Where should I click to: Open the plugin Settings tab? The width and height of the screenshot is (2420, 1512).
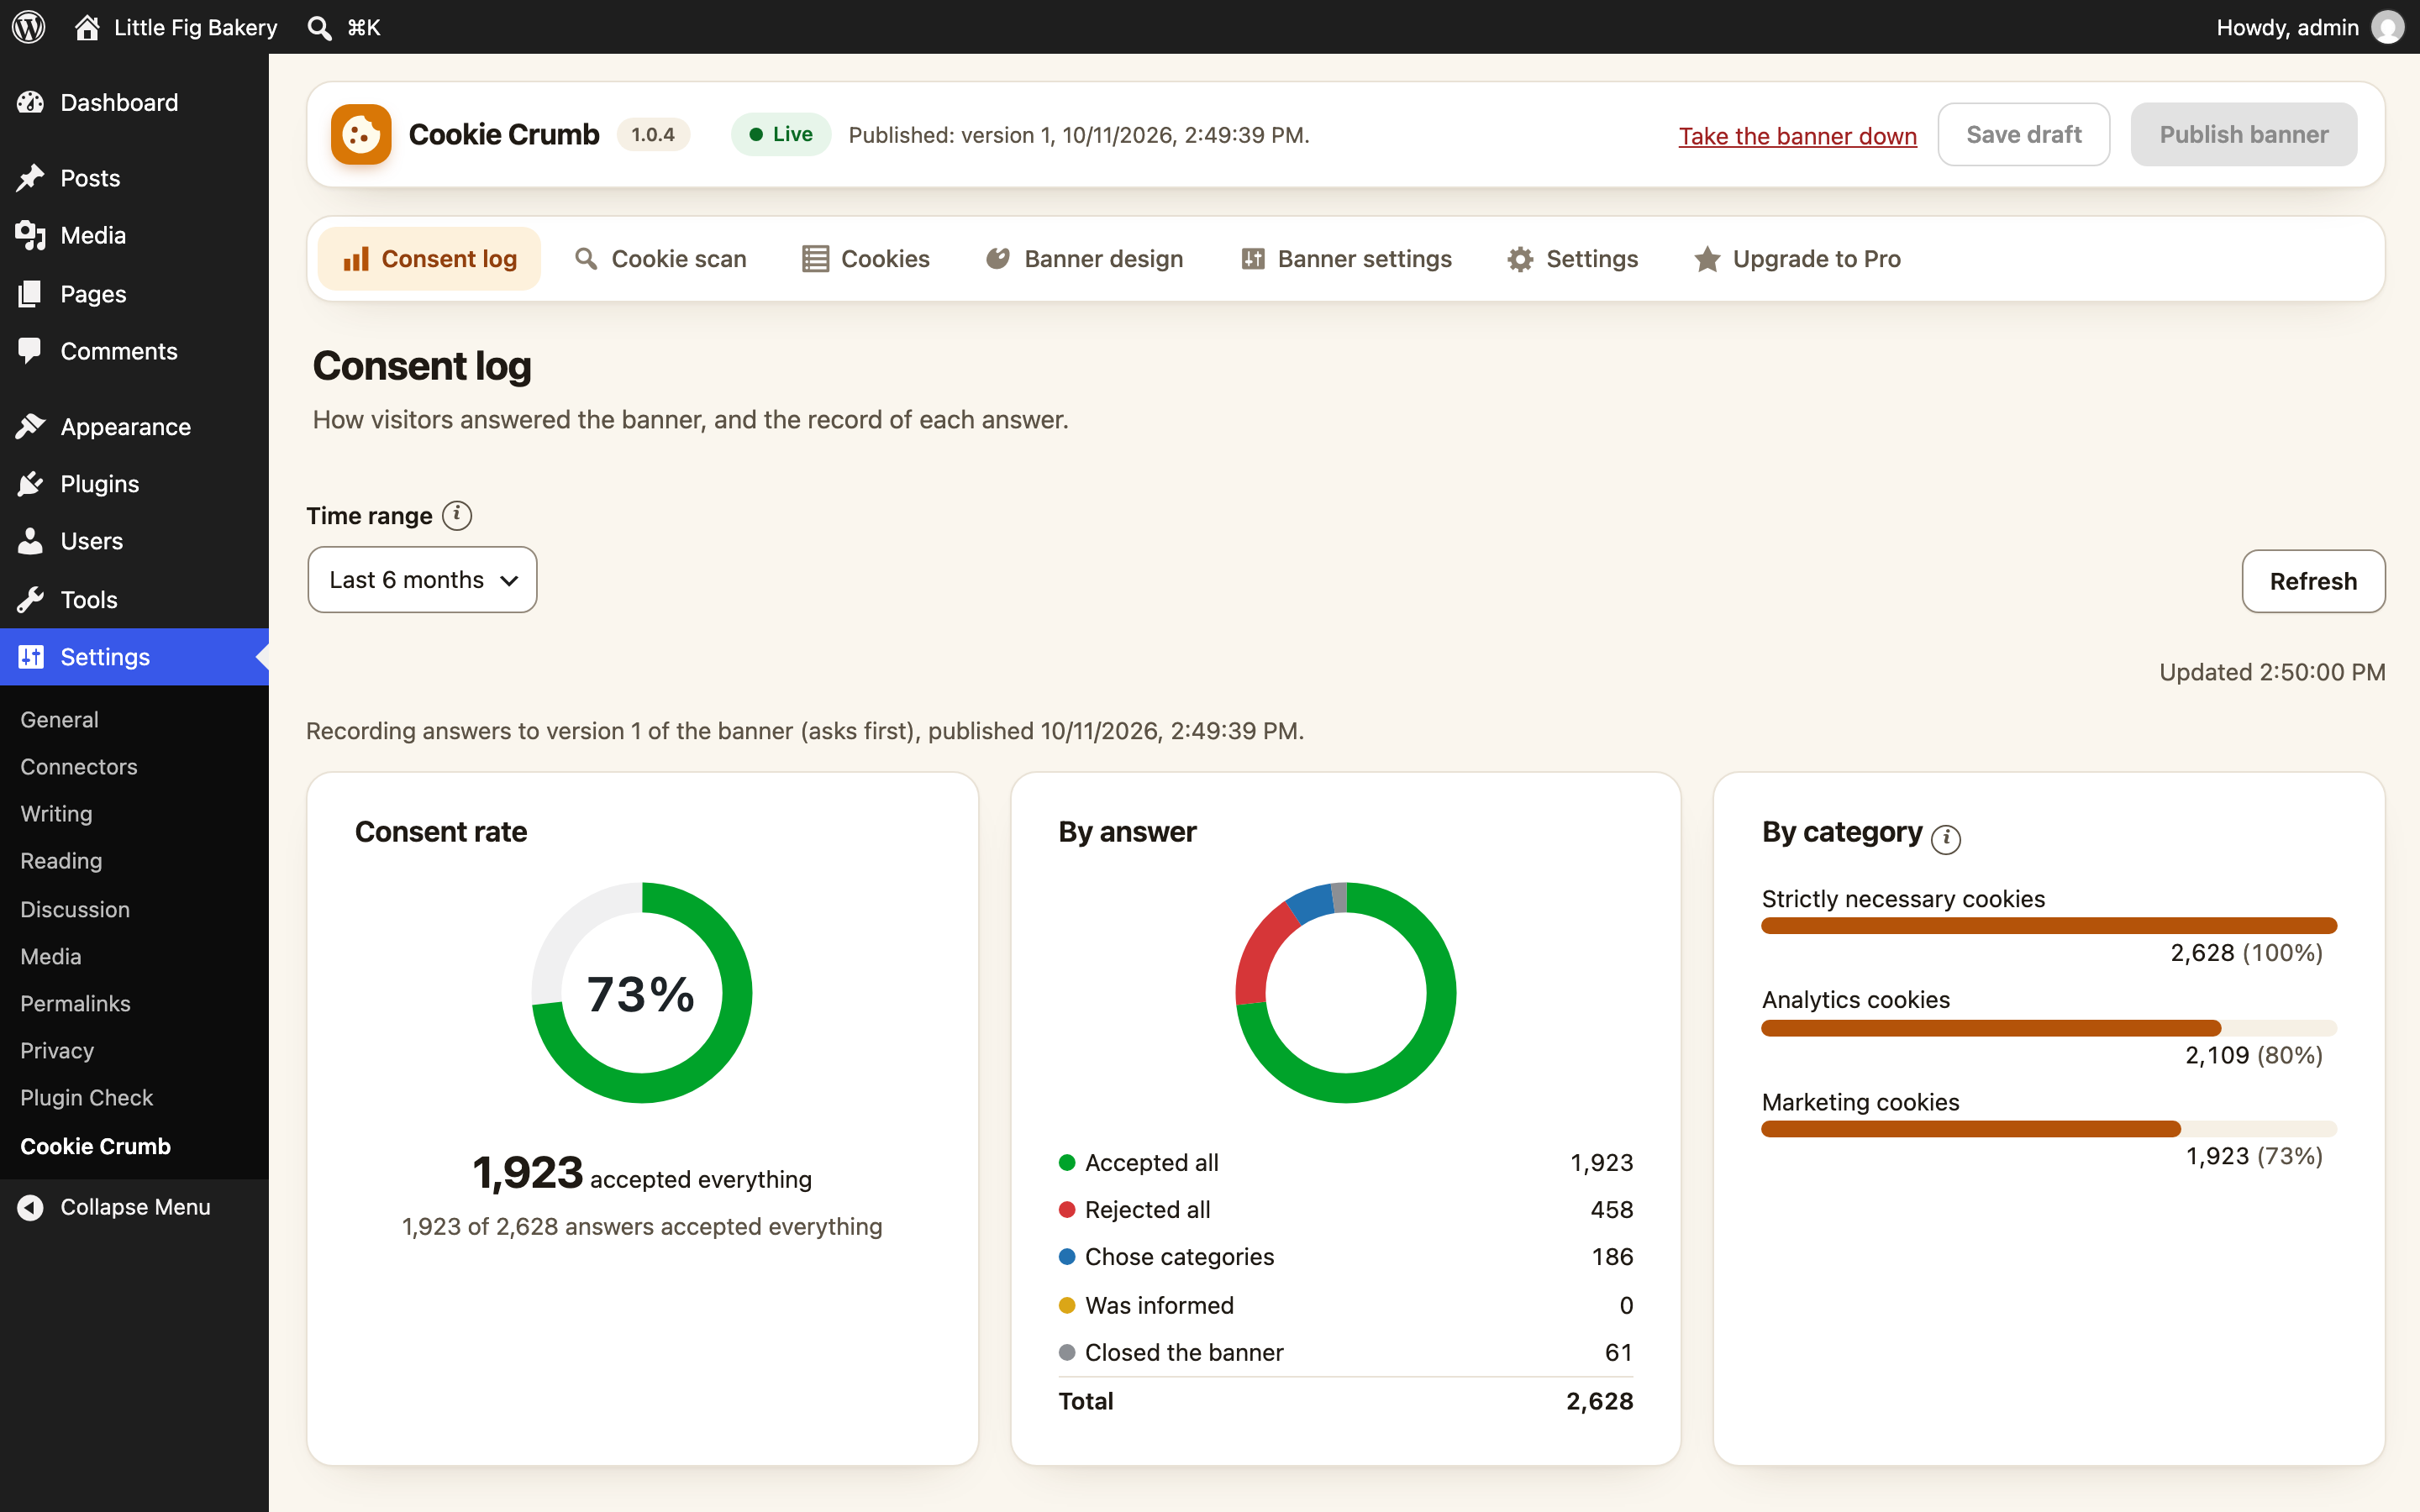point(1572,259)
